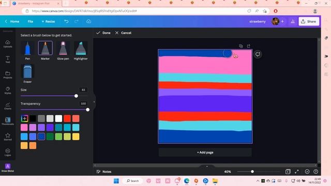The height and width of the screenshot is (186, 331).
Task: Click the duplicate page icon above canvas
Action: click(240, 46)
